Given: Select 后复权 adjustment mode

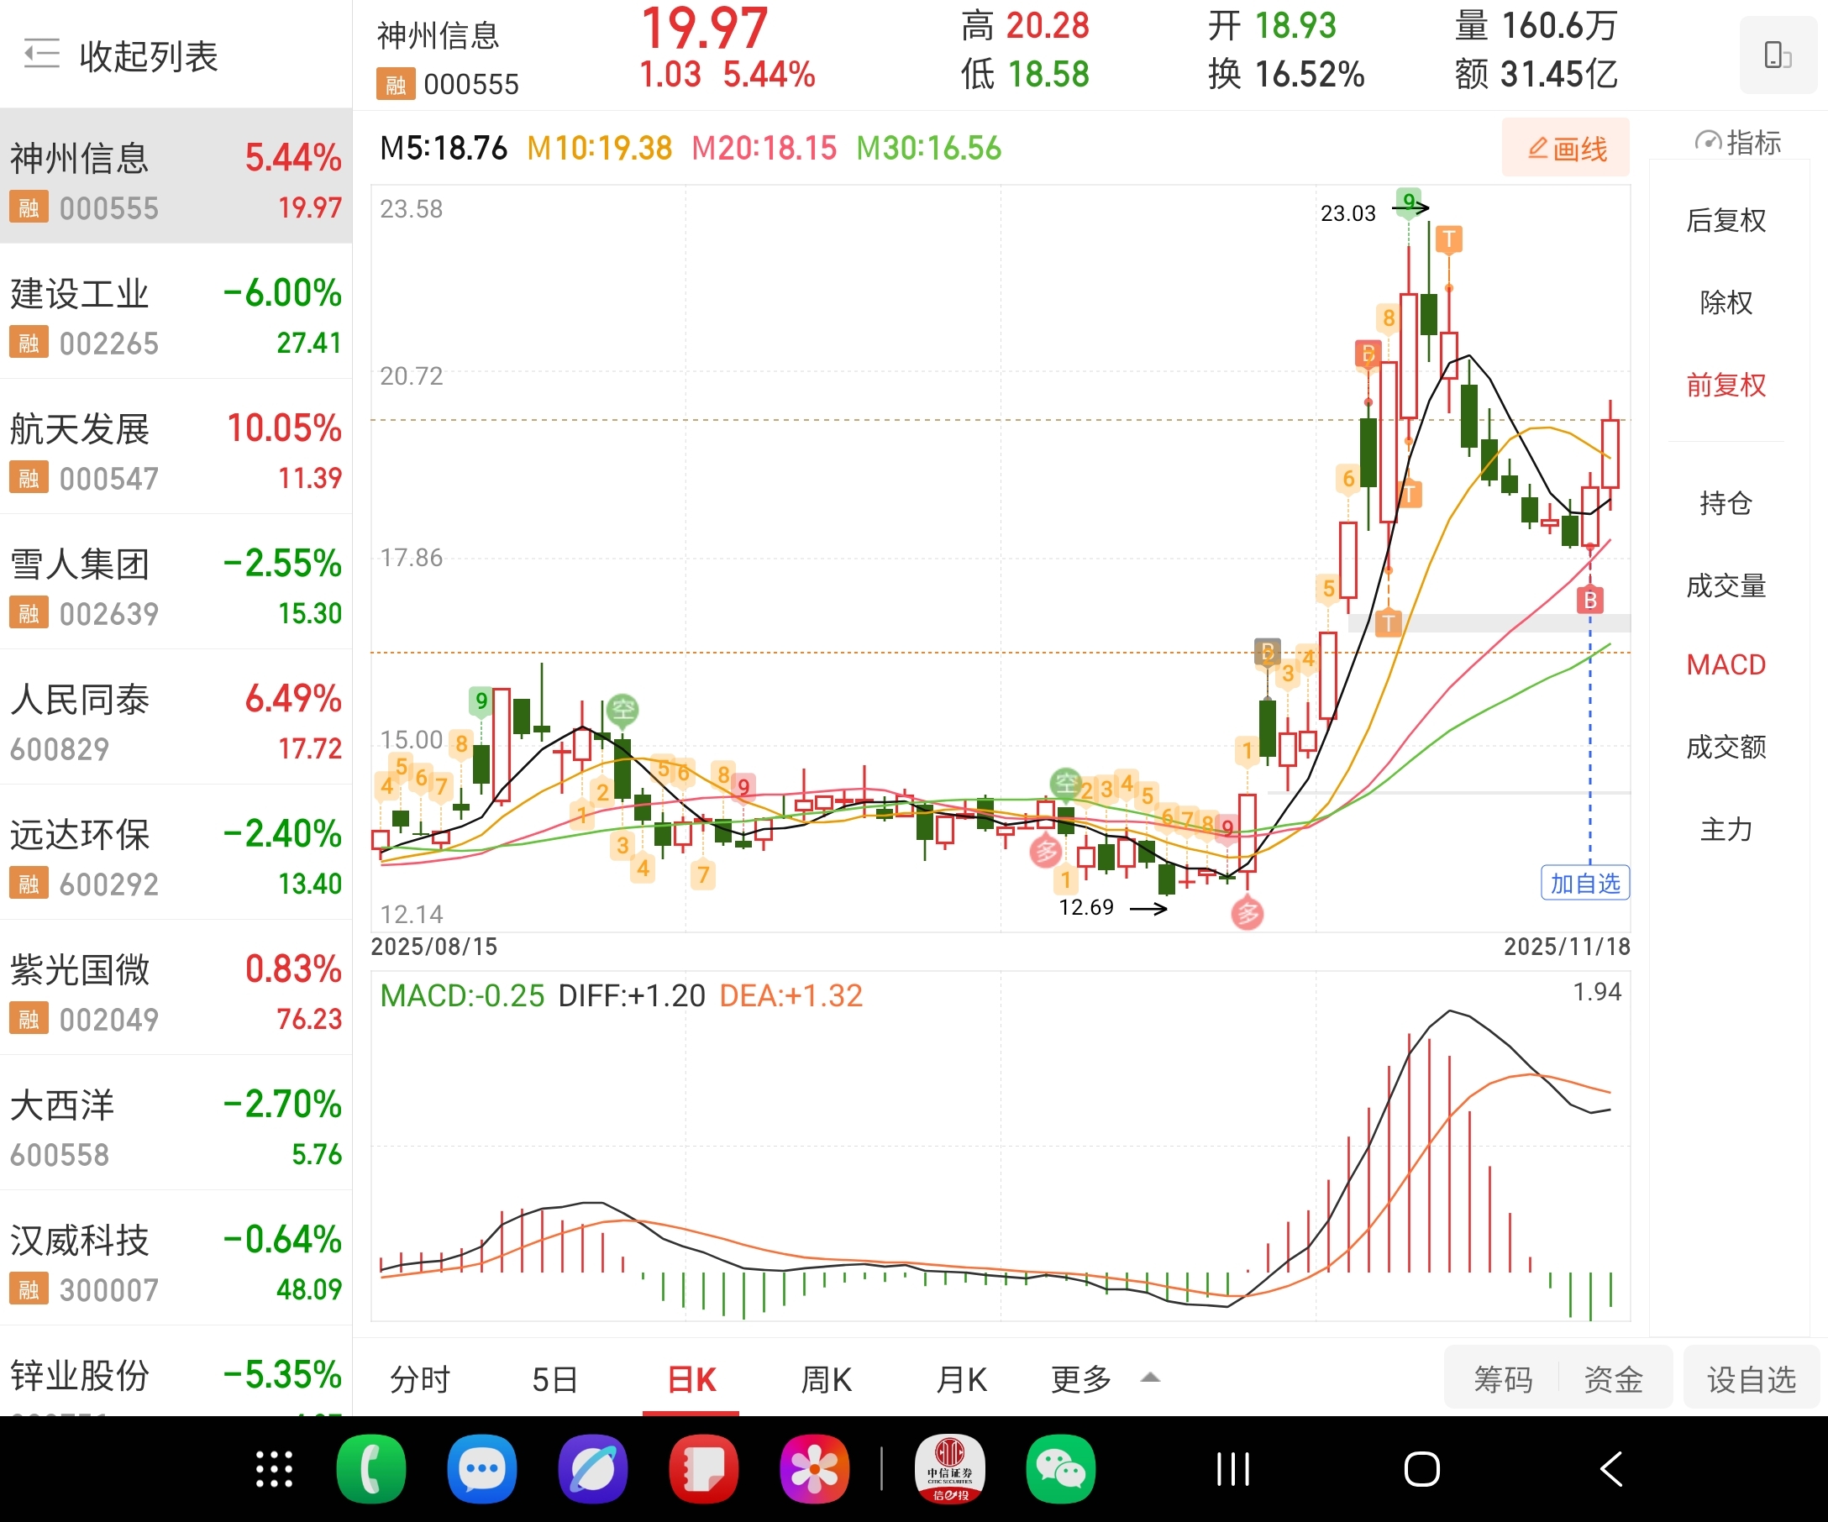Looking at the screenshot, I should pos(1726,221).
